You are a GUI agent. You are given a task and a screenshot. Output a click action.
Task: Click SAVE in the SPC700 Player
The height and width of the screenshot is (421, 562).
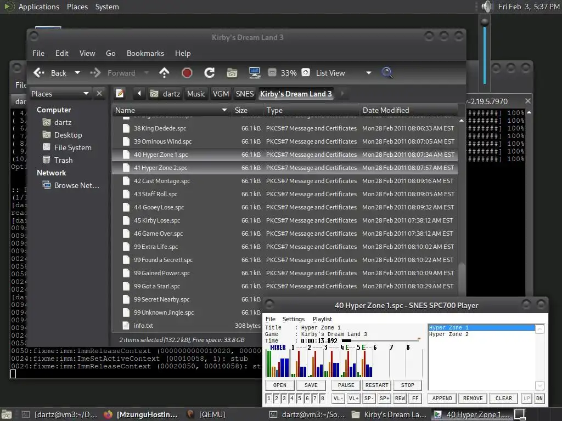pyautogui.click(x=311, y=385)
